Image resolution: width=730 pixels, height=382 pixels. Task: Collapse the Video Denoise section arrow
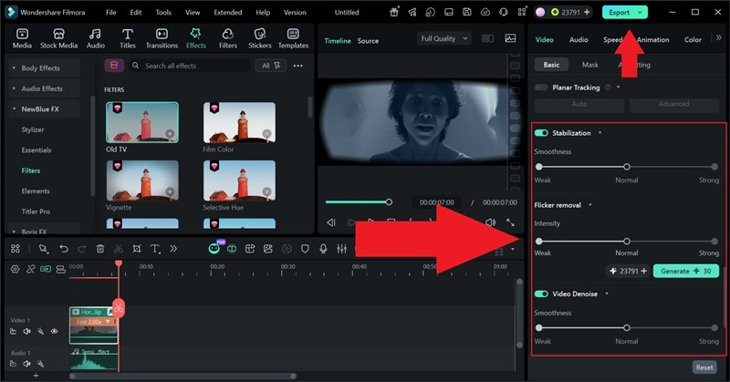pos(607,294)
